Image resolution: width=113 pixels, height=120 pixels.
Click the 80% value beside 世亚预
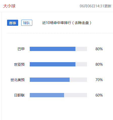point(99,64)
